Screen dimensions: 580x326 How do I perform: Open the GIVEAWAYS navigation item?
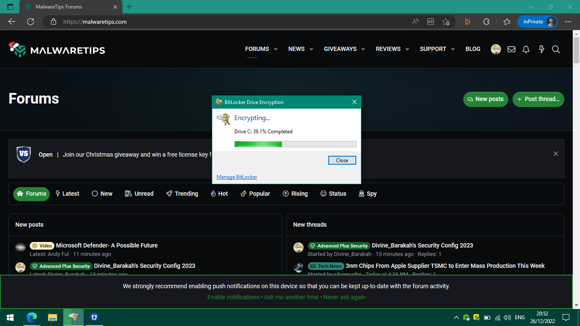point(340,49)
